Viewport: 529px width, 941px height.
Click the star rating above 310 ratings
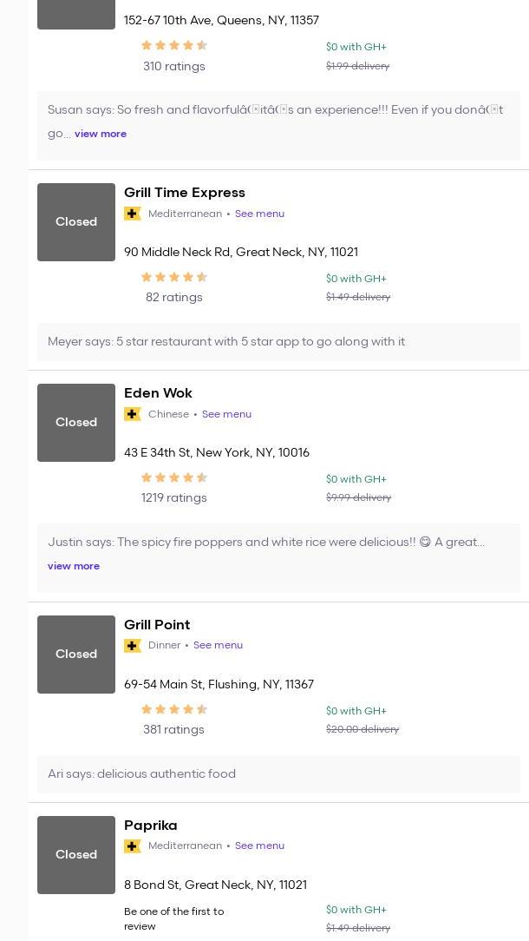(174, 46)
